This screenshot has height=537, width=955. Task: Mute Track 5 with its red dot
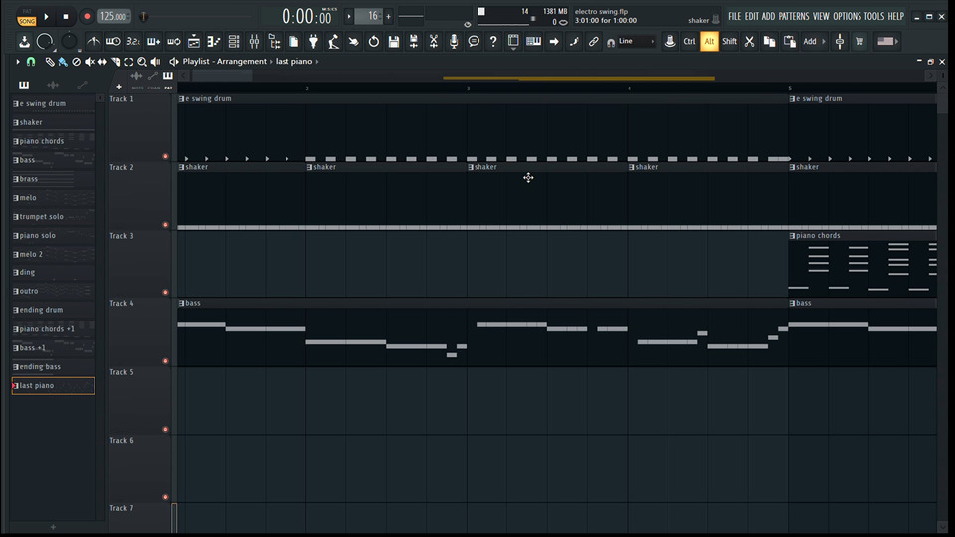[x=165, y=430]
